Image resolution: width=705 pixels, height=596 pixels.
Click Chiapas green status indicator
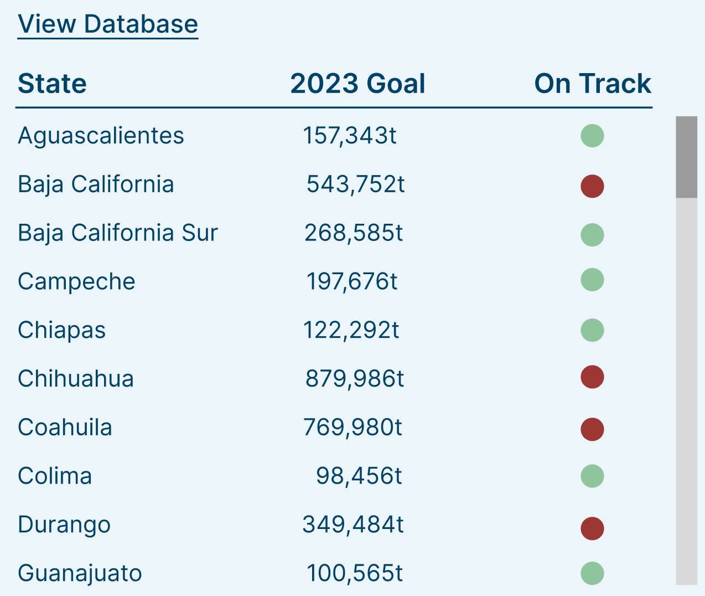[x=592, y=330]
